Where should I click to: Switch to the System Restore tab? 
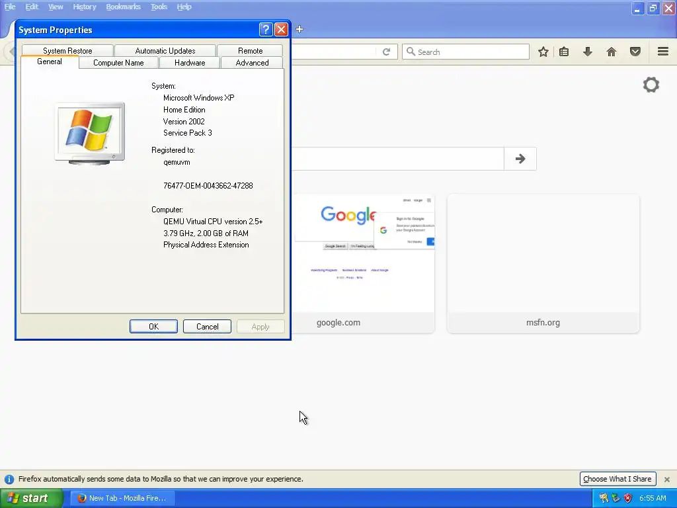point(67,50)
